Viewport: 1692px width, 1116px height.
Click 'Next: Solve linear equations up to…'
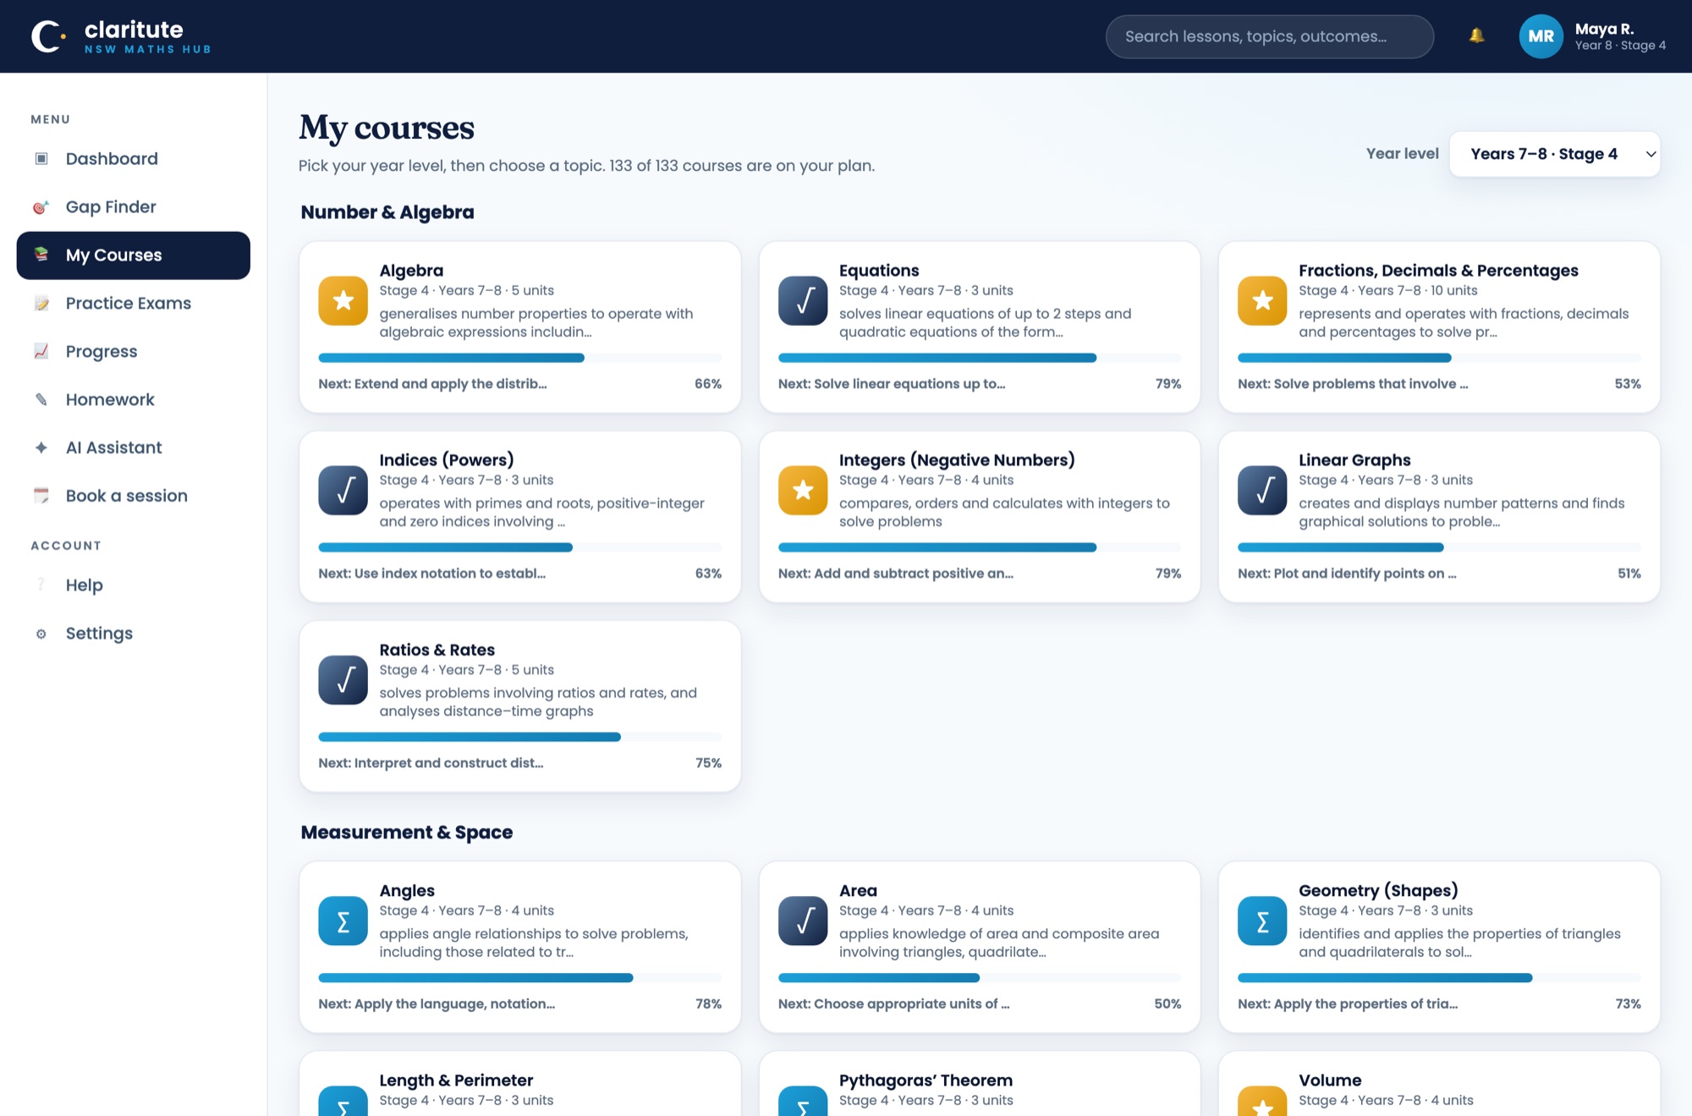(892, 383)
